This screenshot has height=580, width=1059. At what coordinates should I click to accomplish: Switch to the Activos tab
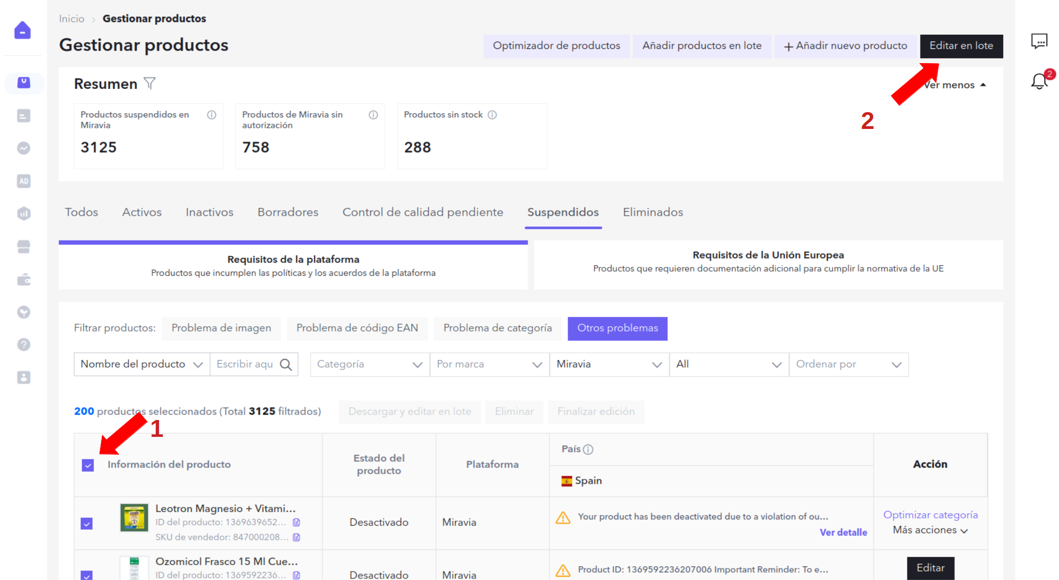(142, 212)
